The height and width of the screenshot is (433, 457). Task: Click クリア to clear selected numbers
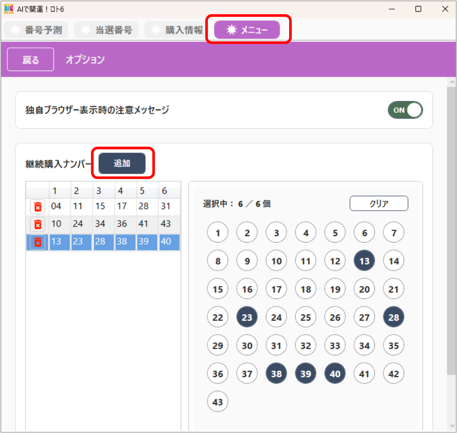[379, 203]
